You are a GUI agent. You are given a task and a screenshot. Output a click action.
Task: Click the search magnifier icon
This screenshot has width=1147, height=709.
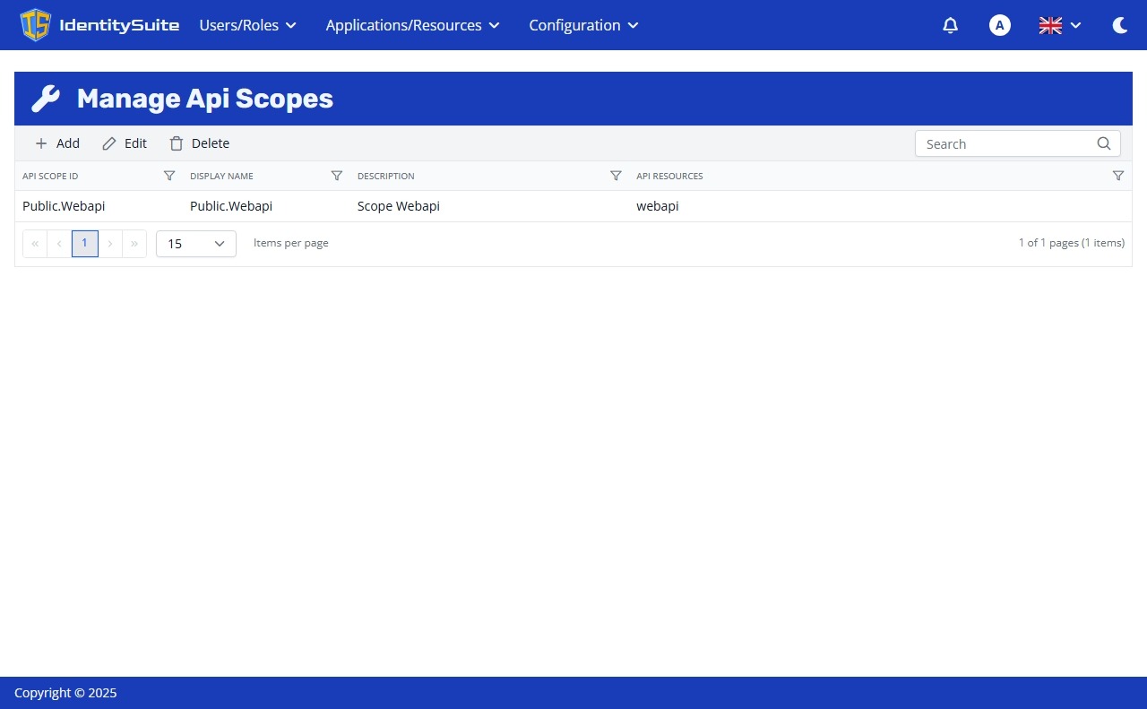(x=1103, y=143)
